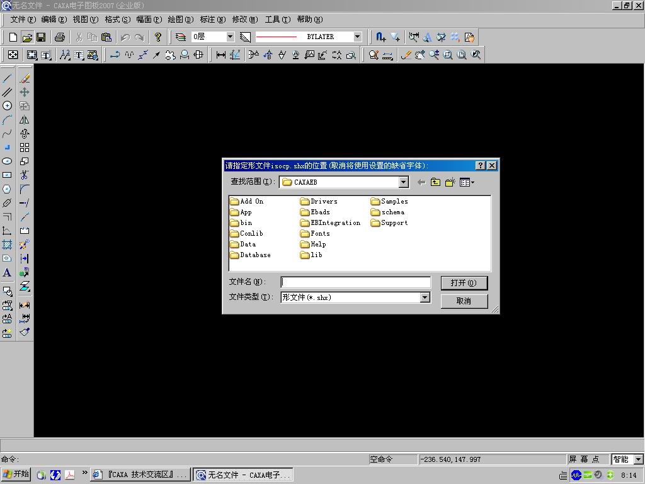Click the Save diskette icon

(41, 37)
